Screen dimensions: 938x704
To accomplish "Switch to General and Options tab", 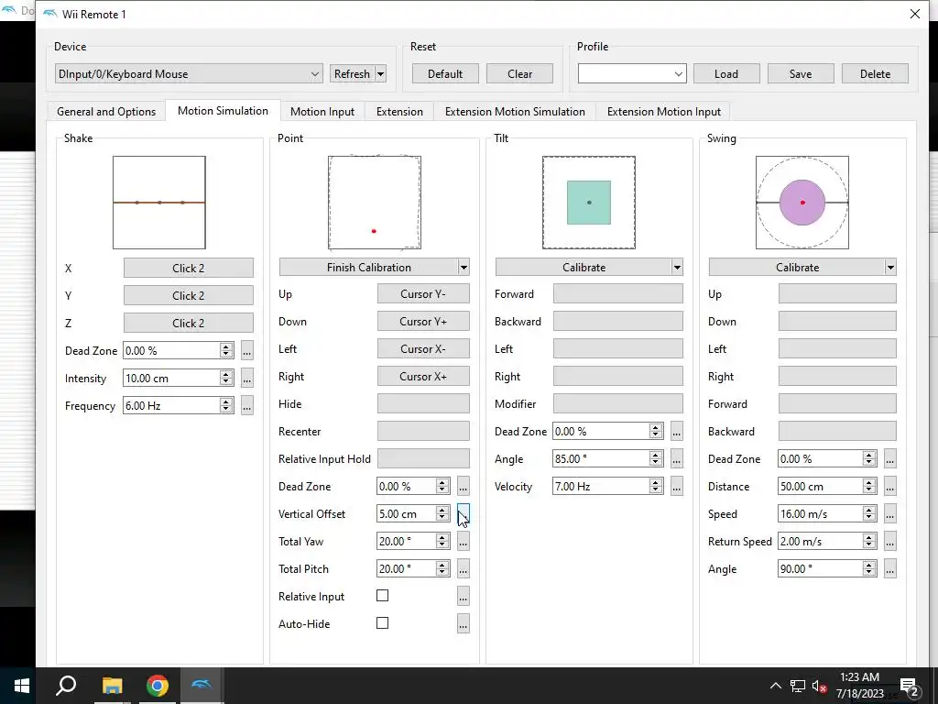I will click(106, 112).
